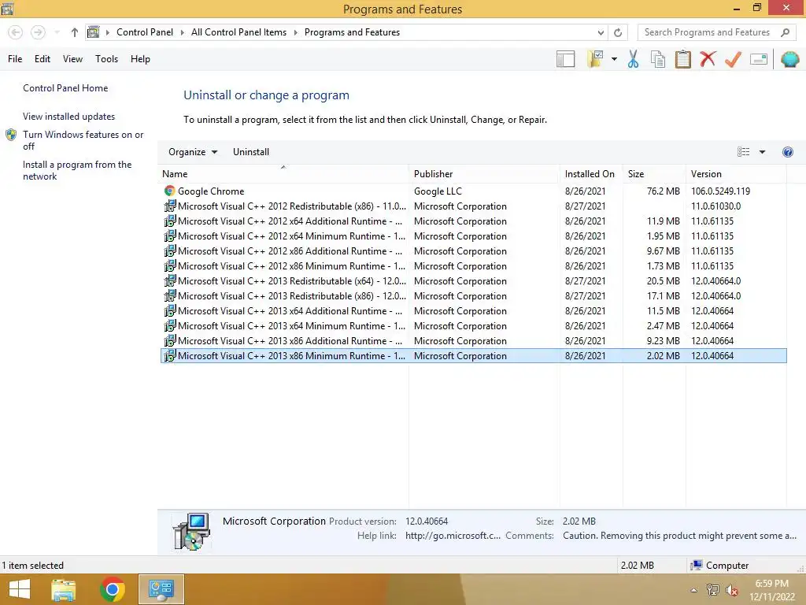Viewport: 806px width, 605px height.
Task: Refresh the Programs and Features list
Action: 618,32
